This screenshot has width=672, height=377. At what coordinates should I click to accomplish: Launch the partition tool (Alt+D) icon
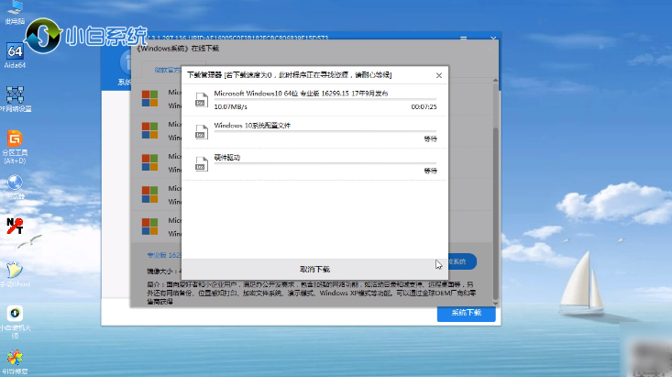(15, 147)
